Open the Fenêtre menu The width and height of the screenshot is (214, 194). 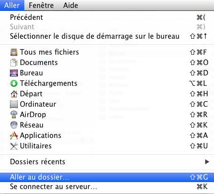tap(41, 5)
